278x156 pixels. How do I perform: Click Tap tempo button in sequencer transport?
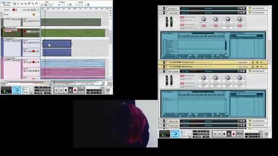31,90
